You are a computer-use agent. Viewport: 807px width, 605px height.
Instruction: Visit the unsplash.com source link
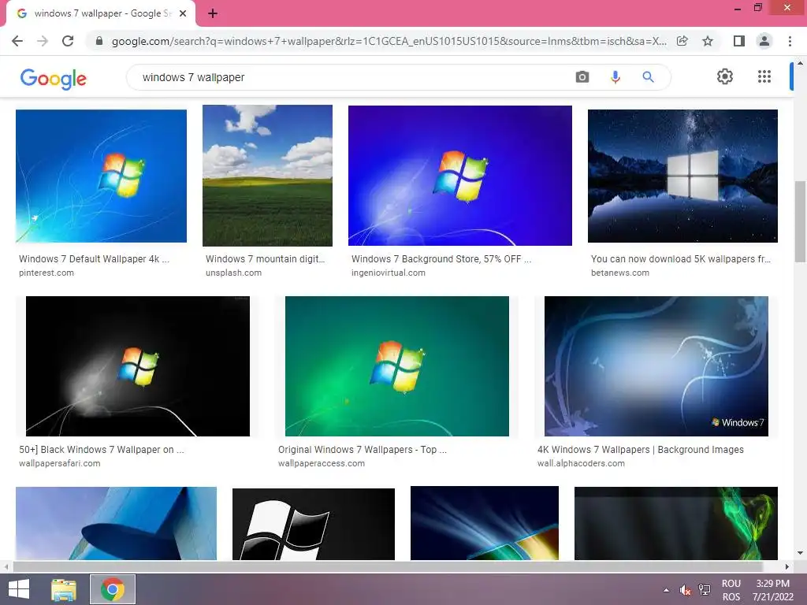pyautogui.click(x=233, y=273)
